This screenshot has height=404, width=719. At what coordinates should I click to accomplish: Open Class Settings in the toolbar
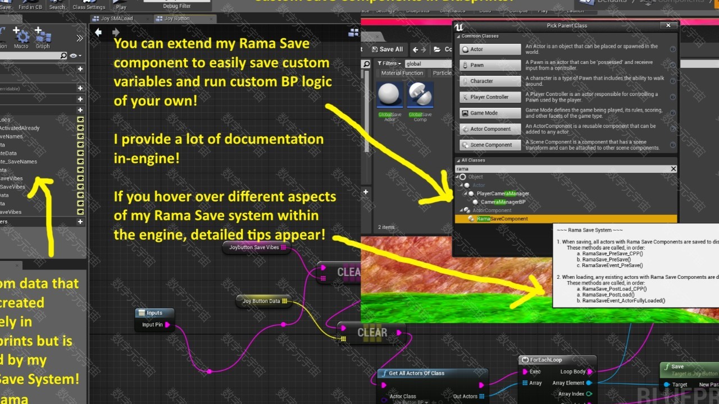(89, 5)
